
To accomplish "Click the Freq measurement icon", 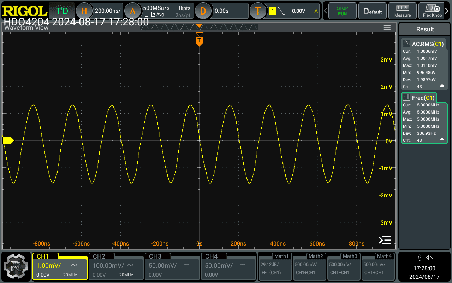I will click(x=406, y=98).
